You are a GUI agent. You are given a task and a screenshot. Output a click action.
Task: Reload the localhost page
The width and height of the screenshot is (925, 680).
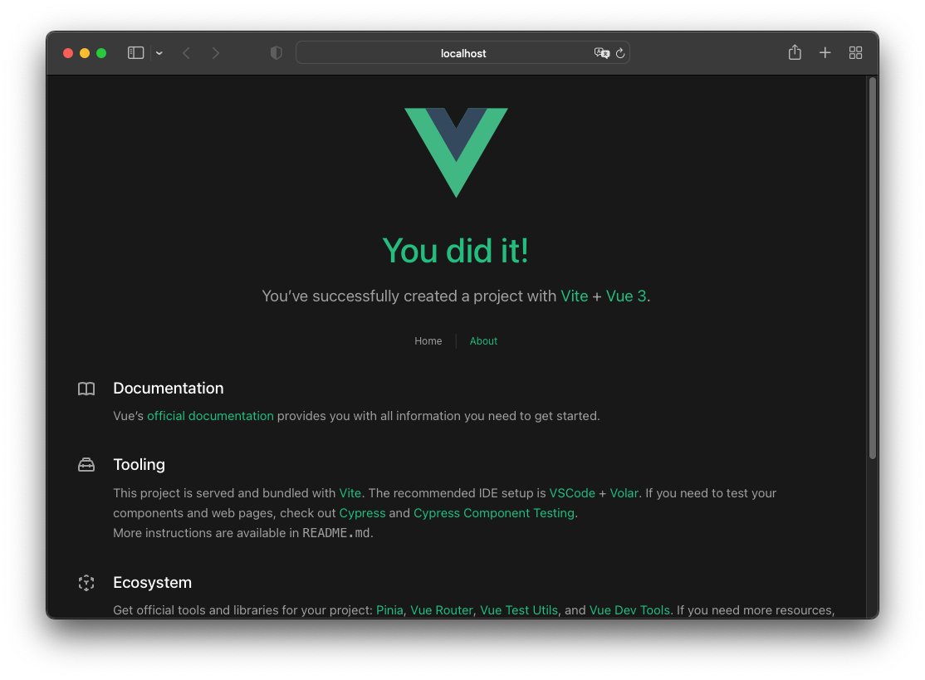620,53
